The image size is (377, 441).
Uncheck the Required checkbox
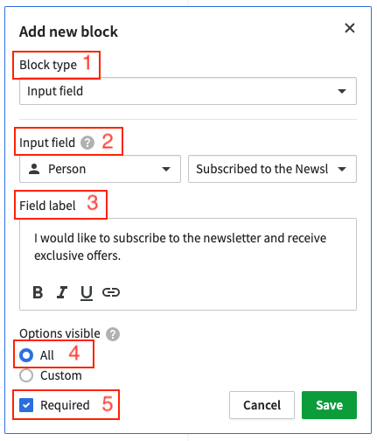click(26, 405)
